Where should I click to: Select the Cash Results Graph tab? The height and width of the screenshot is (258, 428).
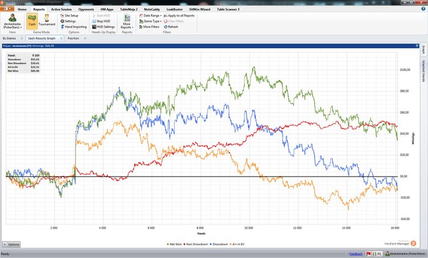42,39
